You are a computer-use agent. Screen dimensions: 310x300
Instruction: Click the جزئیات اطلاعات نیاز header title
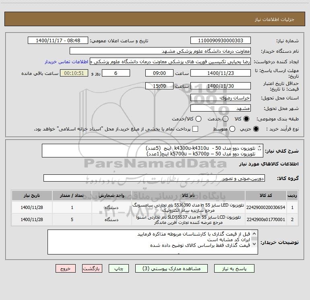point(274,19)
